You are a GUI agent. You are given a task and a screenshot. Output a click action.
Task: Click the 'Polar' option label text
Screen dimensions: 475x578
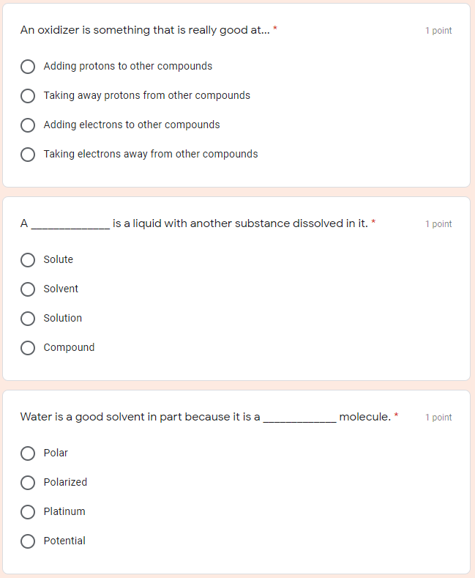point(56,453)
